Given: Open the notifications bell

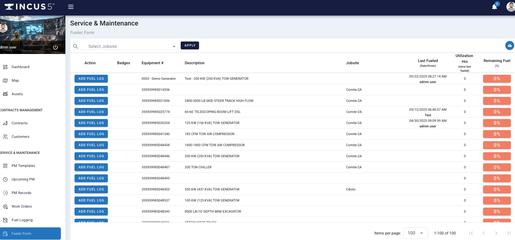Looking at the screenshot, I should tap(494, 7).
